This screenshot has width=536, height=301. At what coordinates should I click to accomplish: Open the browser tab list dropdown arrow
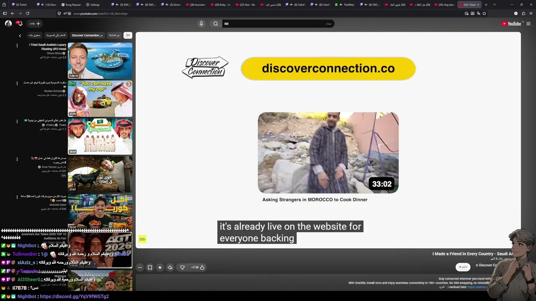tap(494, 5)
